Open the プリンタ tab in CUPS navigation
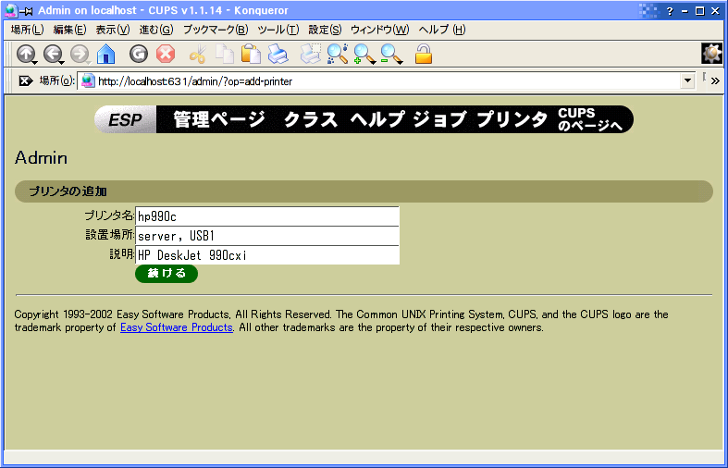 pos(512,119)
